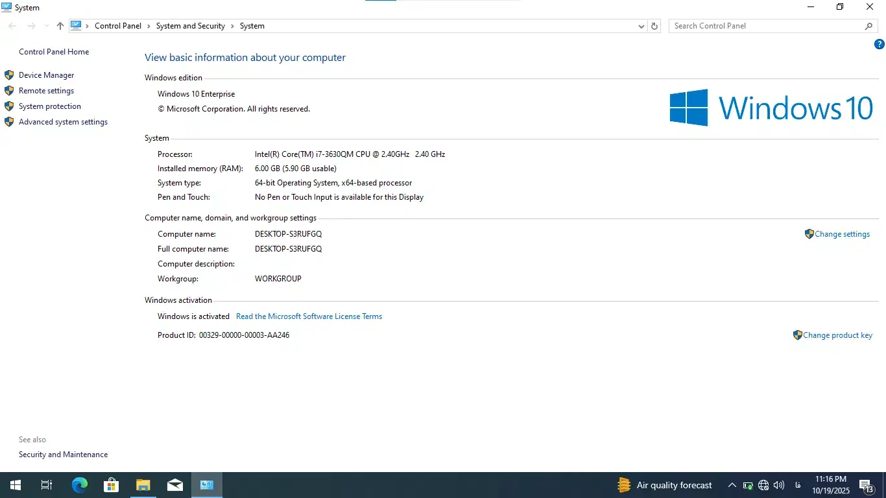Open the recent locations dropdown arrow
Image resolution: width=886 pixels, height=498 pixels.
tap(46, 26)
